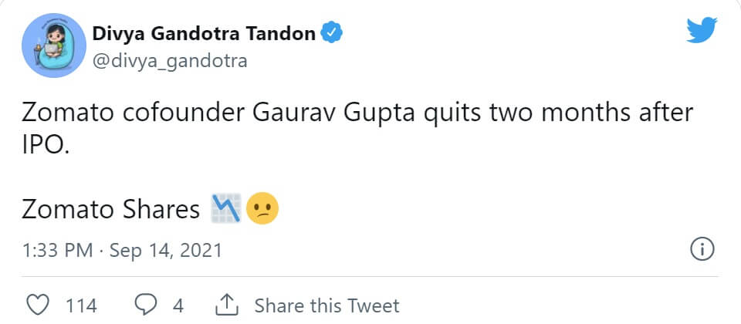741x324 pixels.
Task: Click the "Share this Tweet" link
Action: [x=327, y=305]
